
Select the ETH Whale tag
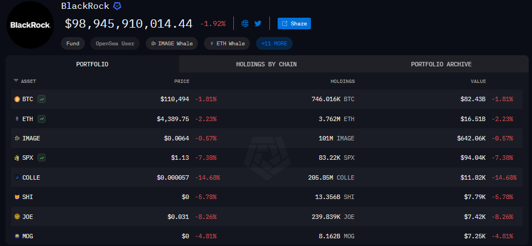[227, 43]
